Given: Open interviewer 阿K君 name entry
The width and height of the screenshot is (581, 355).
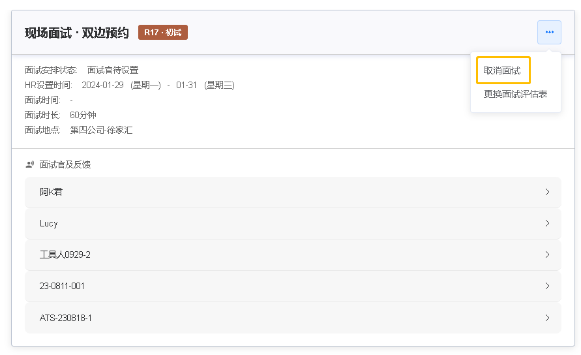Looking at the screenshot, I should (51, 192).
